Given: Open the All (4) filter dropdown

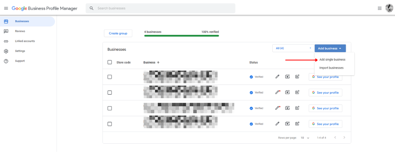Looking at the screenshot, I should point(293,48).
